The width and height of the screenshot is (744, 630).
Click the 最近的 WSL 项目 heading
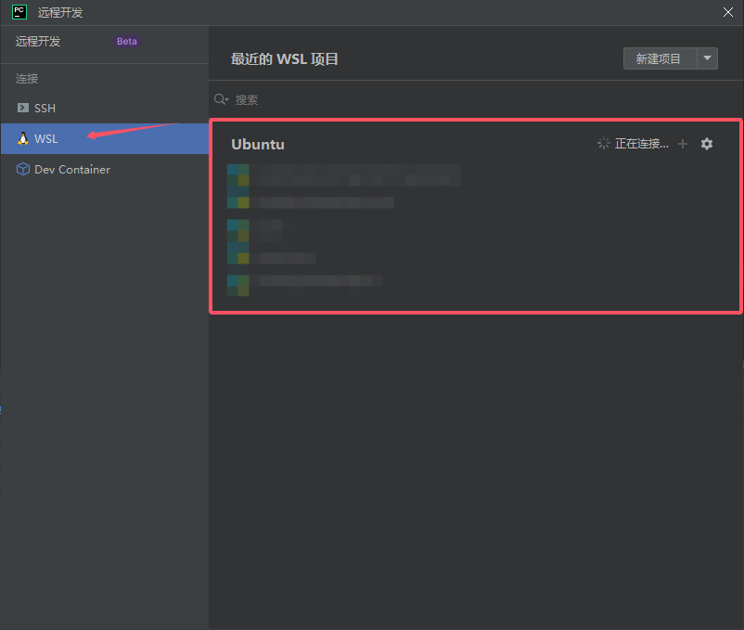click(x=284, y=58)
